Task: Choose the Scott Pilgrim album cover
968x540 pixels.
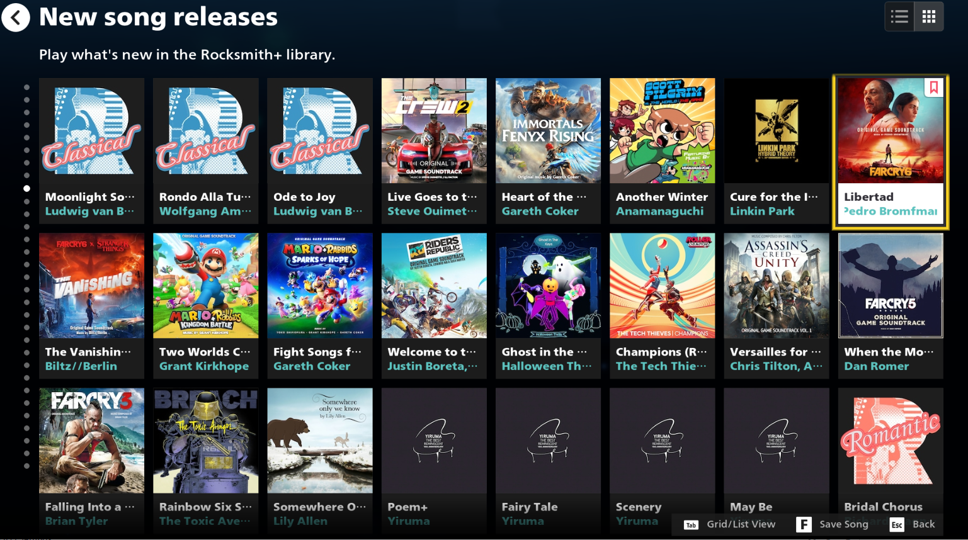Action: [x=663, y=131]
